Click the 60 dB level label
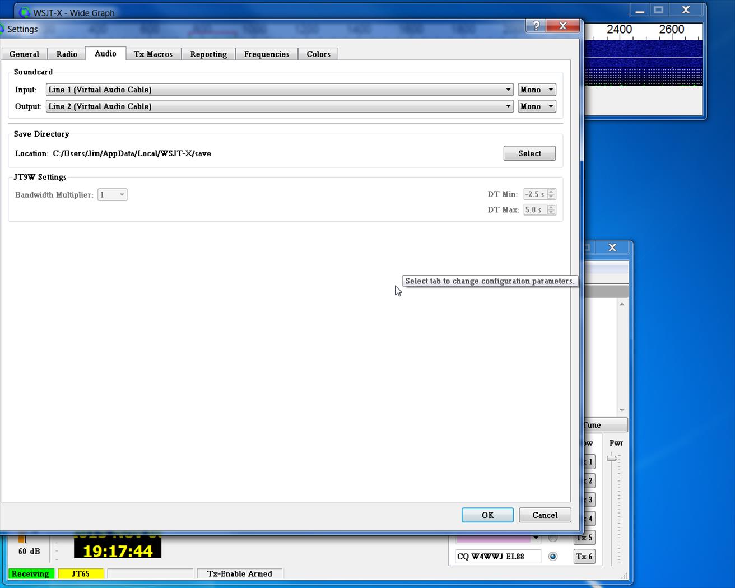Image resolution: width=735 pixels, height=588 pixels. tap(29, 552)
